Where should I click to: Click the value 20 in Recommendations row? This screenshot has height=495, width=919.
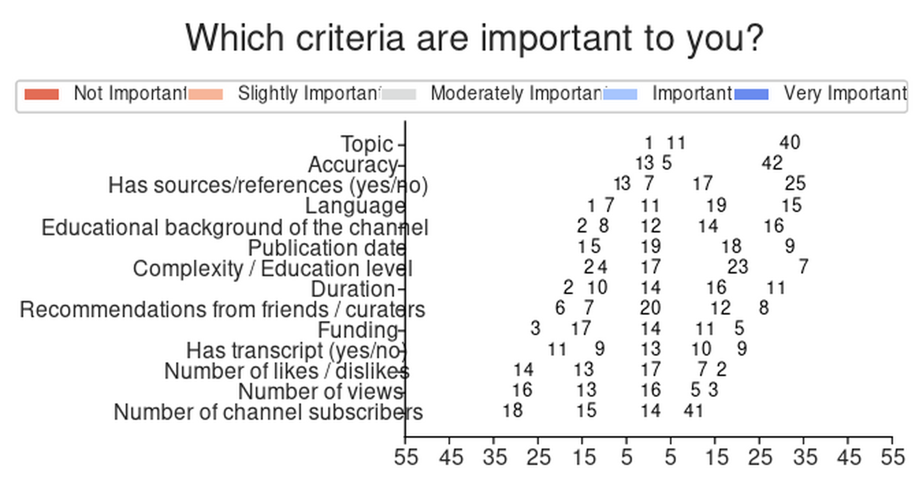[650, 308]
